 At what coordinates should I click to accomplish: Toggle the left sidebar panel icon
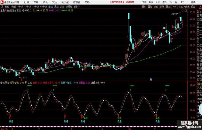pyautogui.click(x=2, y=7)
